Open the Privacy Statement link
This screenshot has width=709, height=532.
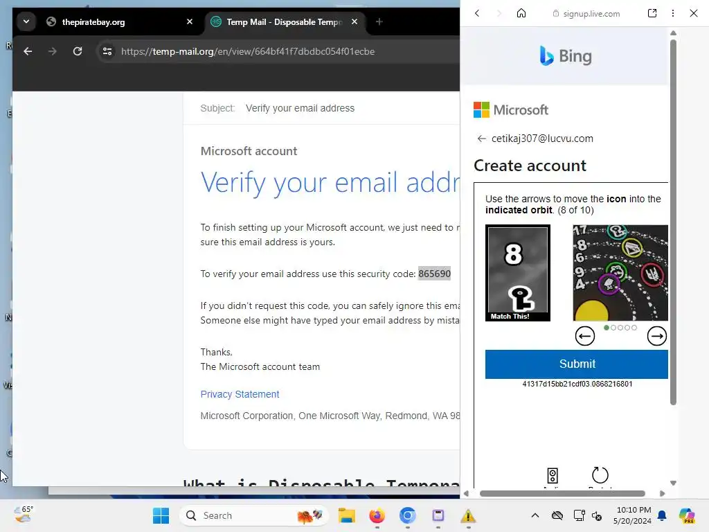(x=240, y=394)
